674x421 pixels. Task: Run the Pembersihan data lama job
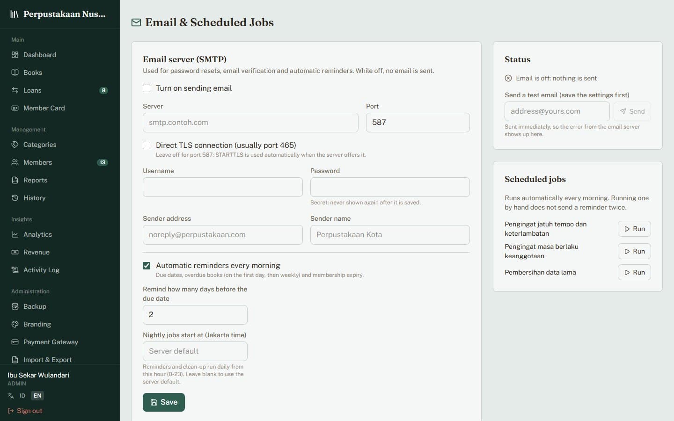pos(634,272)
